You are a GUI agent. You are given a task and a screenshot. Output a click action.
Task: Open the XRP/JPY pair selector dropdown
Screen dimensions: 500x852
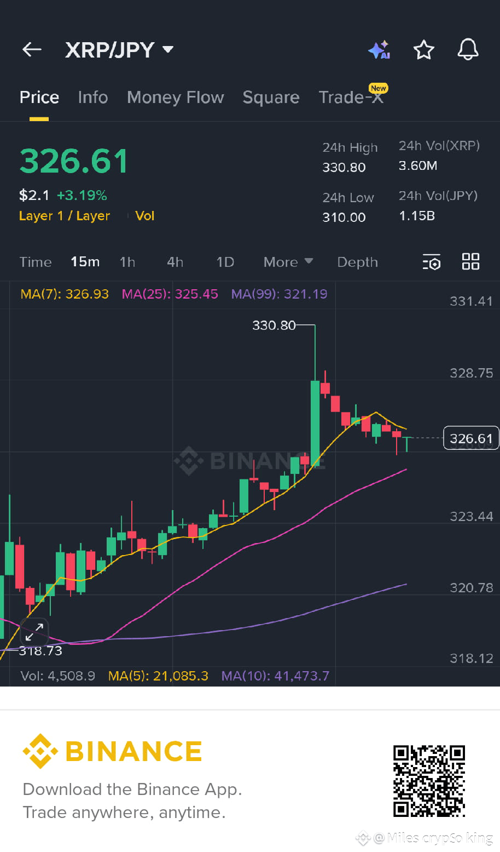pyautogui.click(x=119, y=50)
